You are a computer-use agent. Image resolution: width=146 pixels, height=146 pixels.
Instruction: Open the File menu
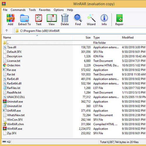click(x=5, y=10)
